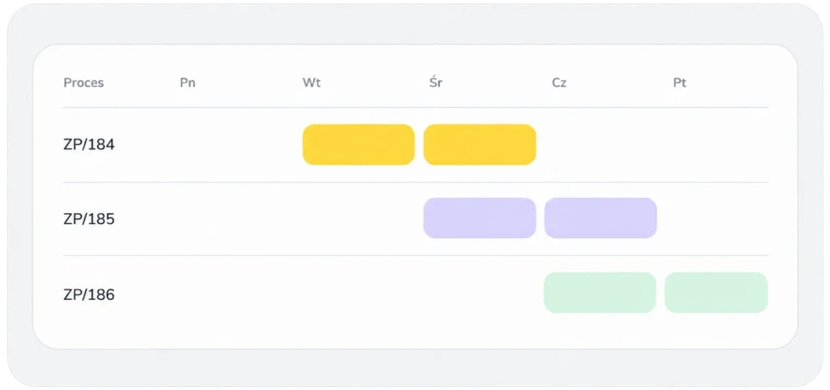Viewport: 830px width, 390px height.
Task: Select the Pn day column header
Action: (187, 83)
